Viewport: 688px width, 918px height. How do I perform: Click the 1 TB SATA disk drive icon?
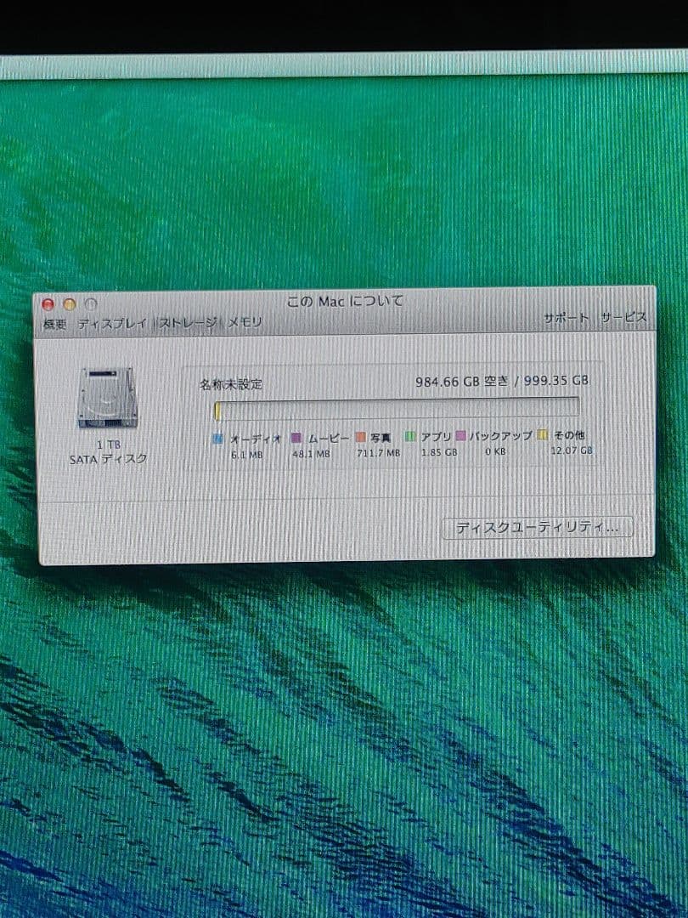pos(108,397)
